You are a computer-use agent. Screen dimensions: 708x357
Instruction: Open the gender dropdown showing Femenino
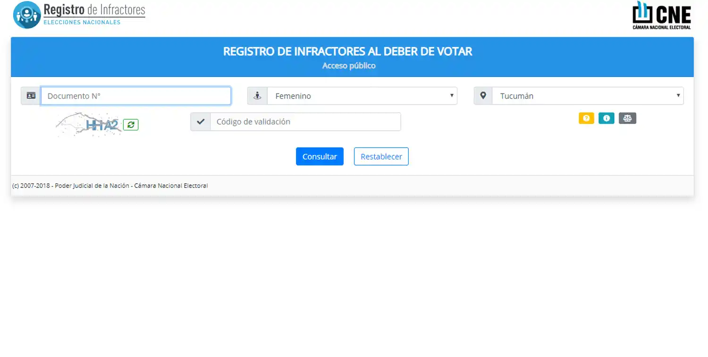361,96
